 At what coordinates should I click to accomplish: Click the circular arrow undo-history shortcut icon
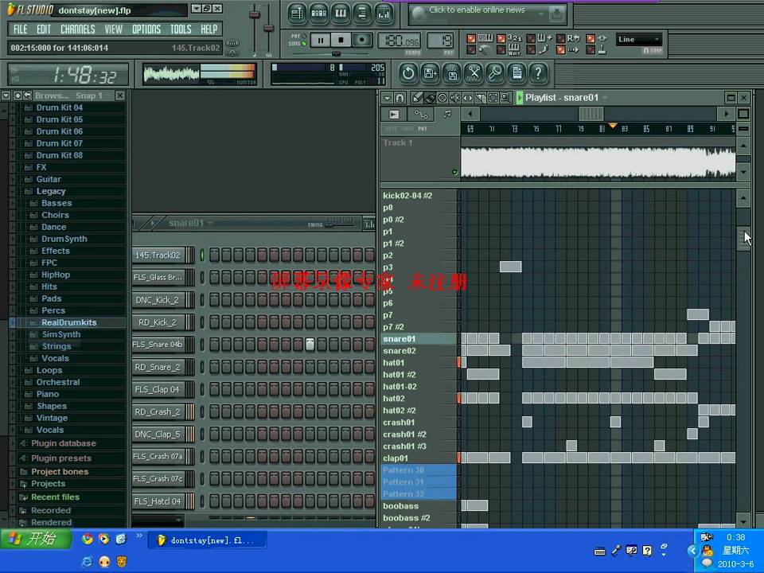[x=408, y=73]
